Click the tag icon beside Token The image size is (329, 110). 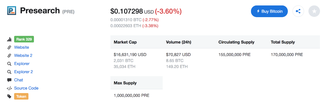point(10,96)
